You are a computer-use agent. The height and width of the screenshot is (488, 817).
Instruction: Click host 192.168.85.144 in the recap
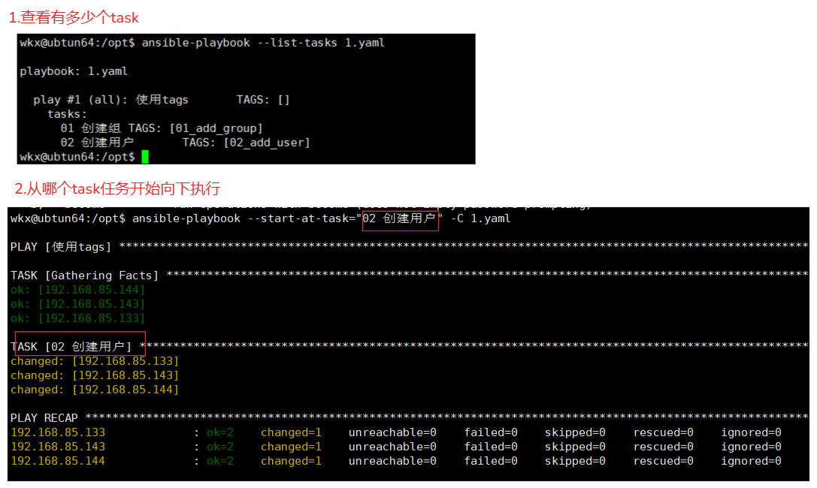[58, 461]
